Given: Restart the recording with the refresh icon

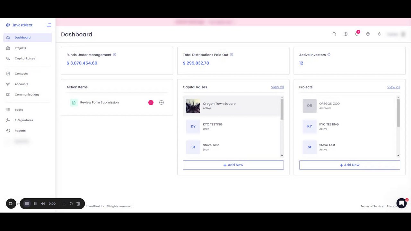Looking at the screenshot, I should [x=71, y=203].
